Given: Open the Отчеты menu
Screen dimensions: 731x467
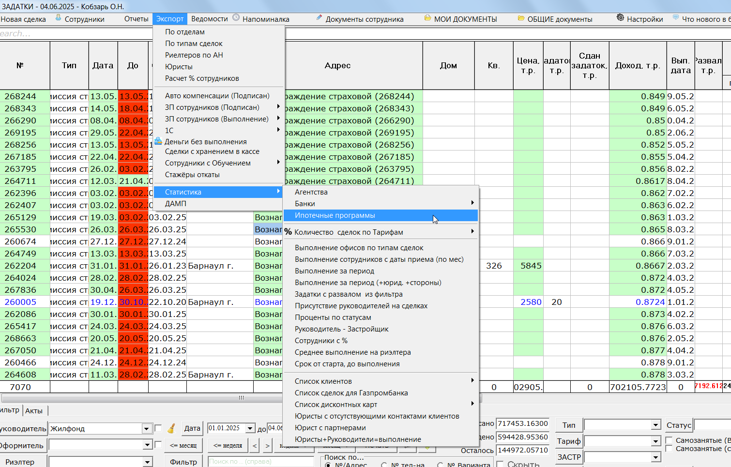Looking at the screenshot, I should tap(136, 19).
